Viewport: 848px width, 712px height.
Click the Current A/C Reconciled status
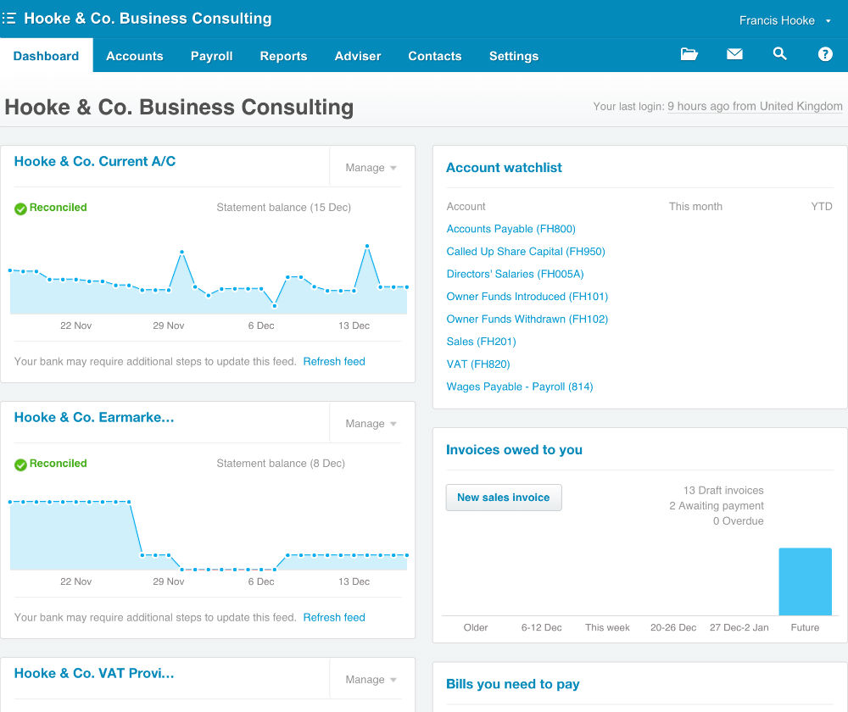tap(51, 208)
